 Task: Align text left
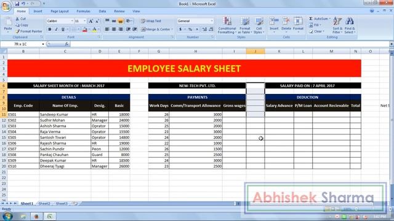click(x=107, y=29)
